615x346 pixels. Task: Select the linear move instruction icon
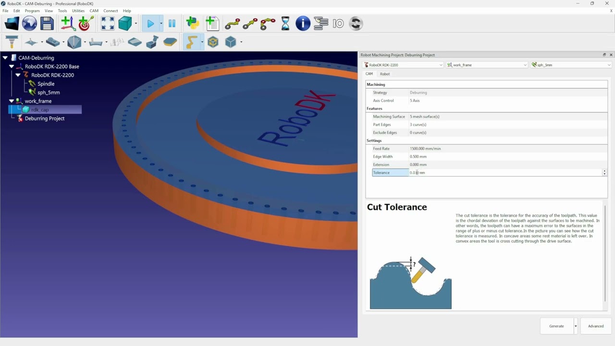tap(250, 23)
